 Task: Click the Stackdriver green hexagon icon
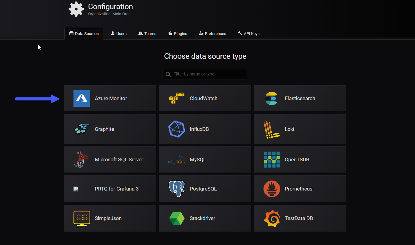tap(177, 218)
